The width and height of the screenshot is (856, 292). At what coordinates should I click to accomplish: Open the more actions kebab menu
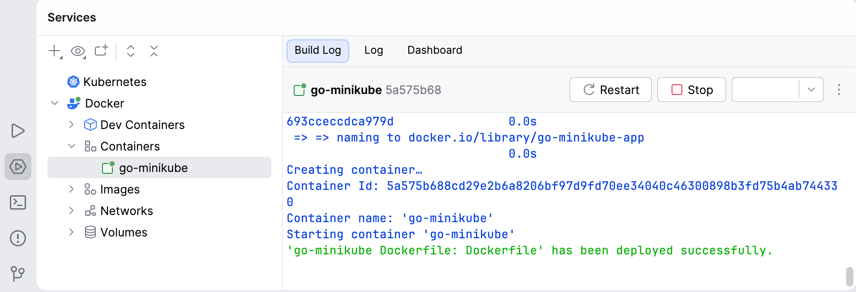(839, 90)
